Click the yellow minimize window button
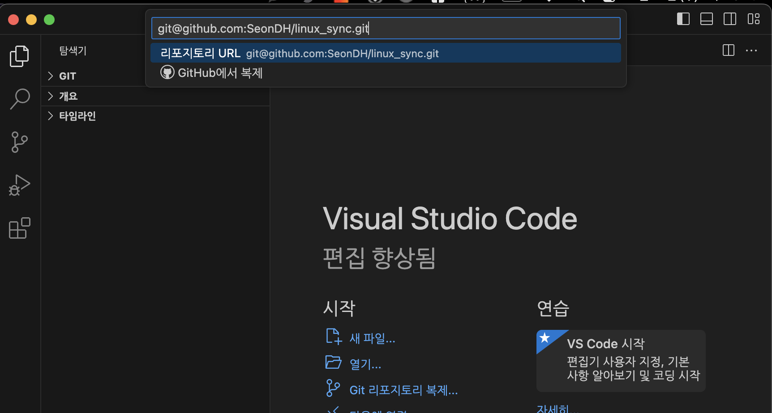The width and height of the screenshot is (772, 413). pos(31,20)
